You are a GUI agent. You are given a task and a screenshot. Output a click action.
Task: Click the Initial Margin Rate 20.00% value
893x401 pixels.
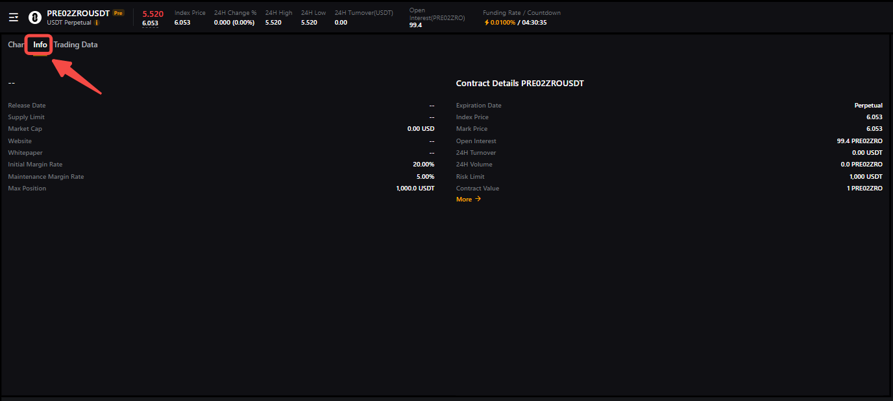tap(423, 165)
